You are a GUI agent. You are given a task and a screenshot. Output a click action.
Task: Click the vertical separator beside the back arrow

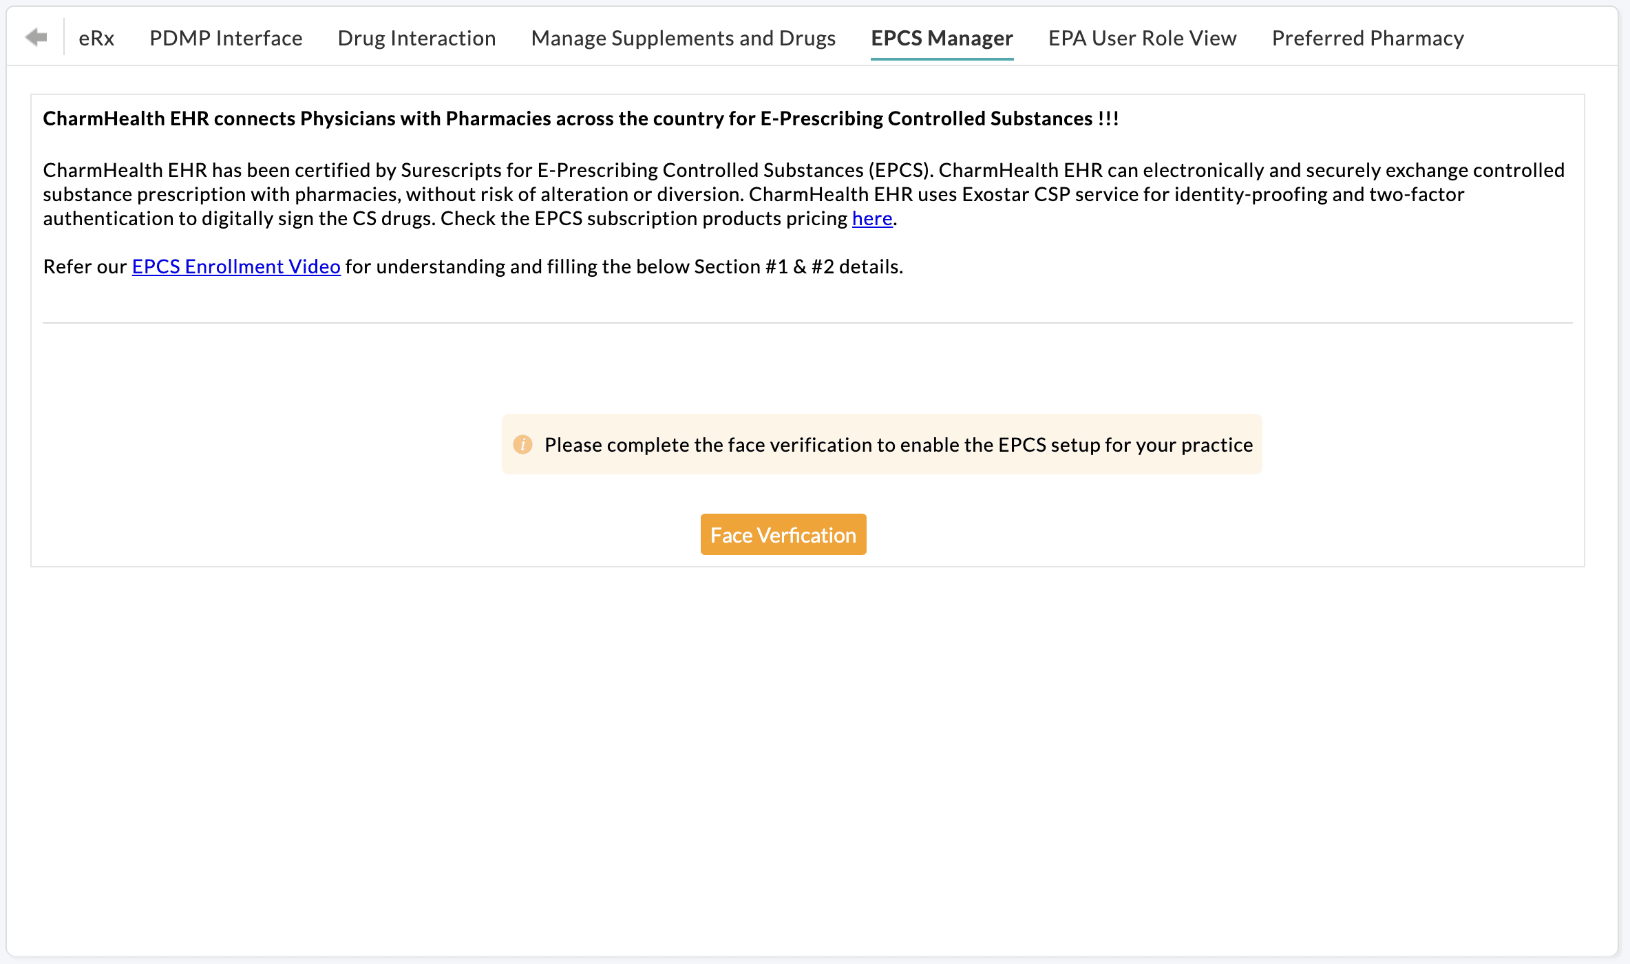click(x=64, y=37)
